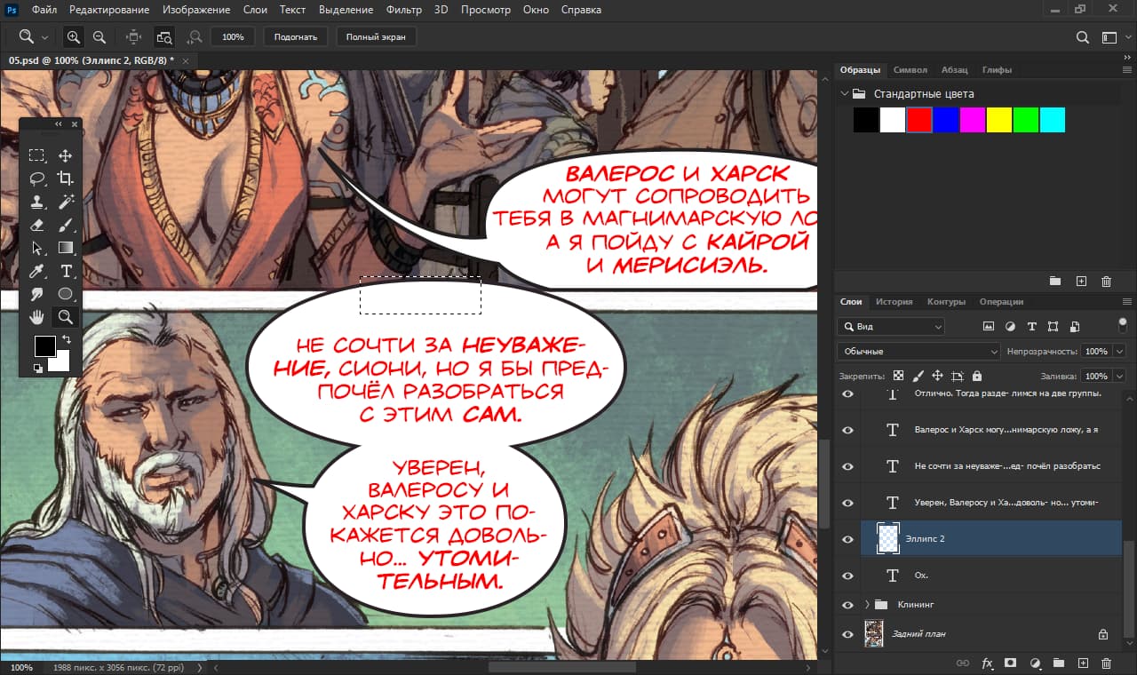Viewport: 1137px width, 675px height.
Task: Expand the Клининг layer group
Action: [x=867, y=605]
